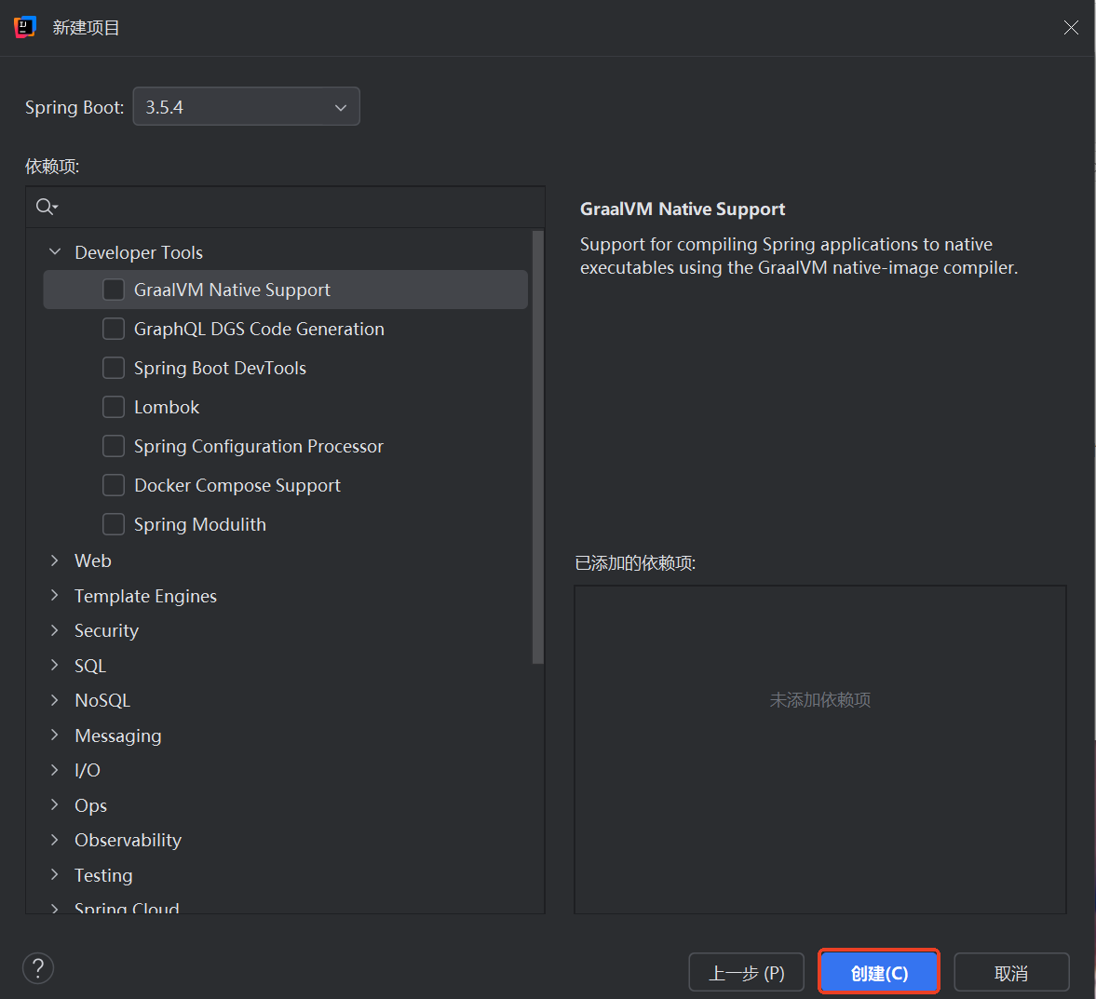Screen dimensions: 1096x999
Task: Enable GraalVM Native Support checkbox
Action: coord(114,290)
